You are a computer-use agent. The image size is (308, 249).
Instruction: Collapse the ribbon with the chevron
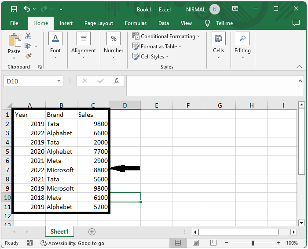[299, 67]
